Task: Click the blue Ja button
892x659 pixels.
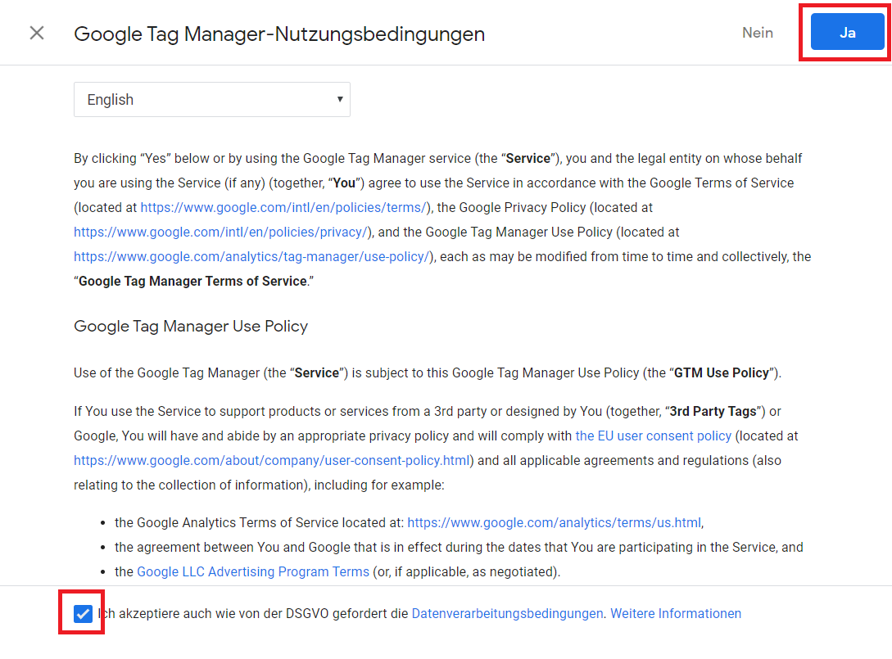Action: [x=847, y=33]
